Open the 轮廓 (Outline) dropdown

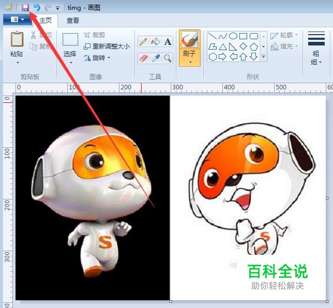284,35
